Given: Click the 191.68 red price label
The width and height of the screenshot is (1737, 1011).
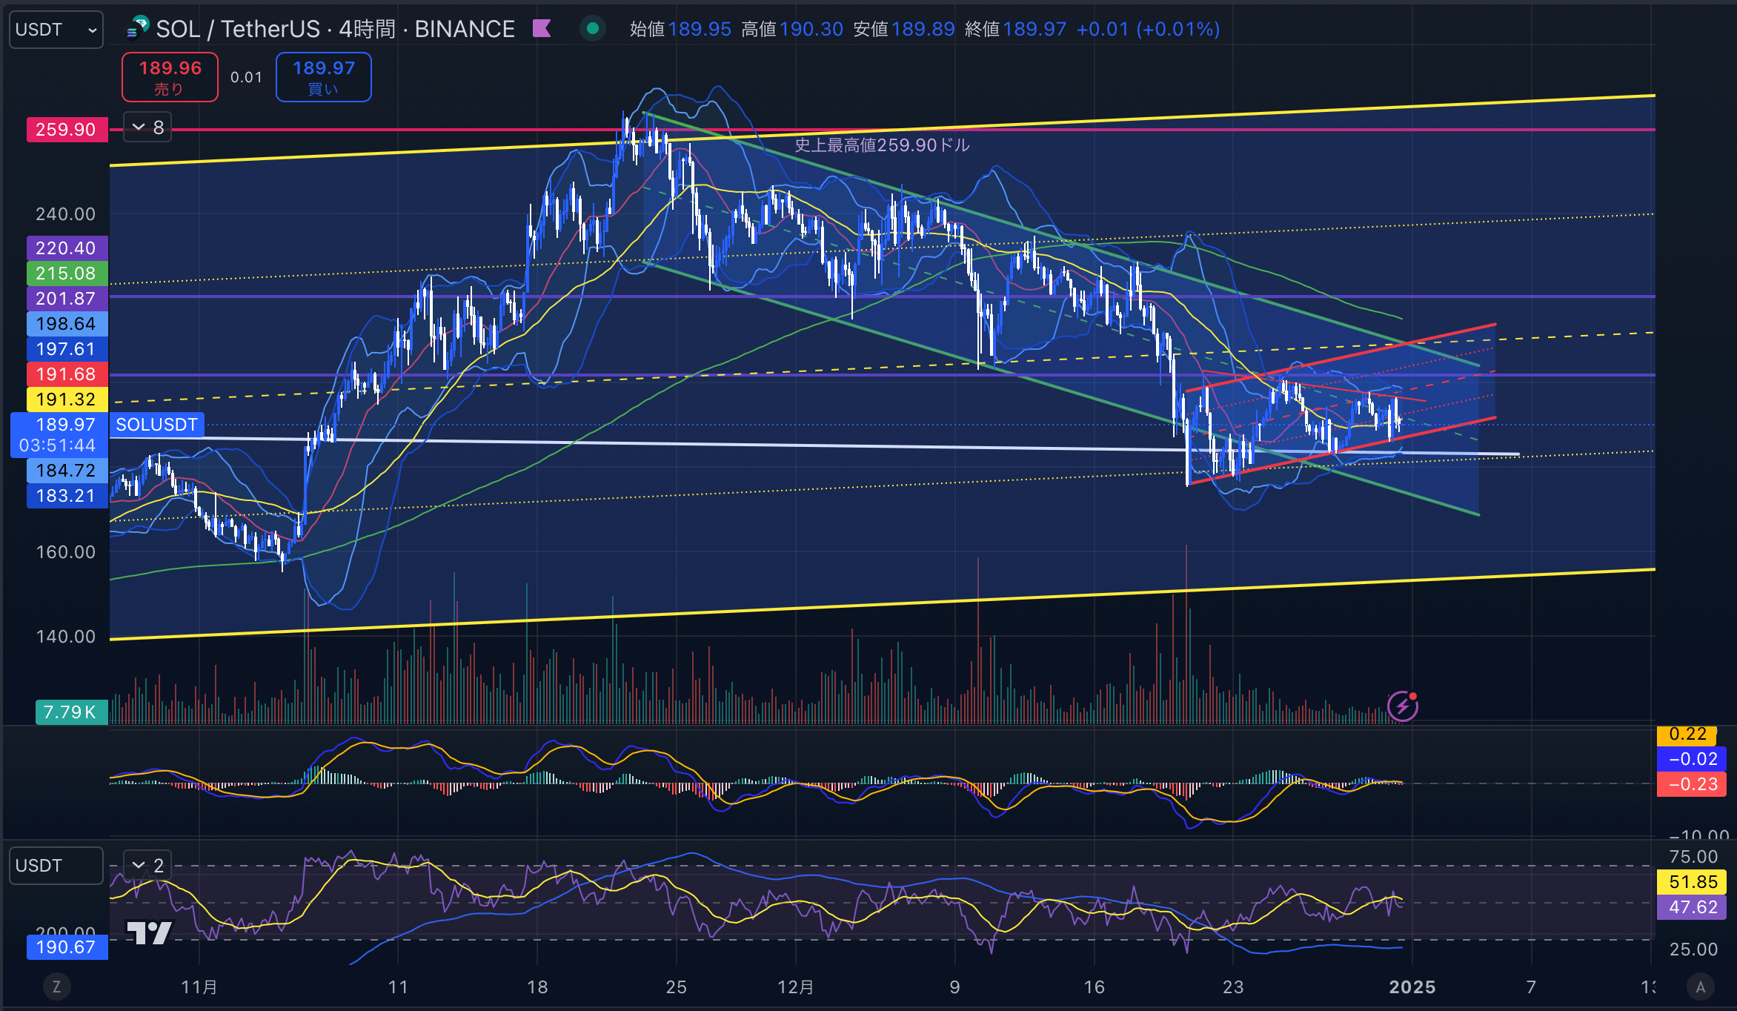Looking at the screenshot, I should (x=67, y=374).
